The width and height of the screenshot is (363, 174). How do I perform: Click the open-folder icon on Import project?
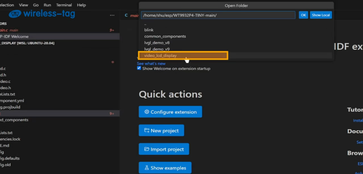click(147, 149)
